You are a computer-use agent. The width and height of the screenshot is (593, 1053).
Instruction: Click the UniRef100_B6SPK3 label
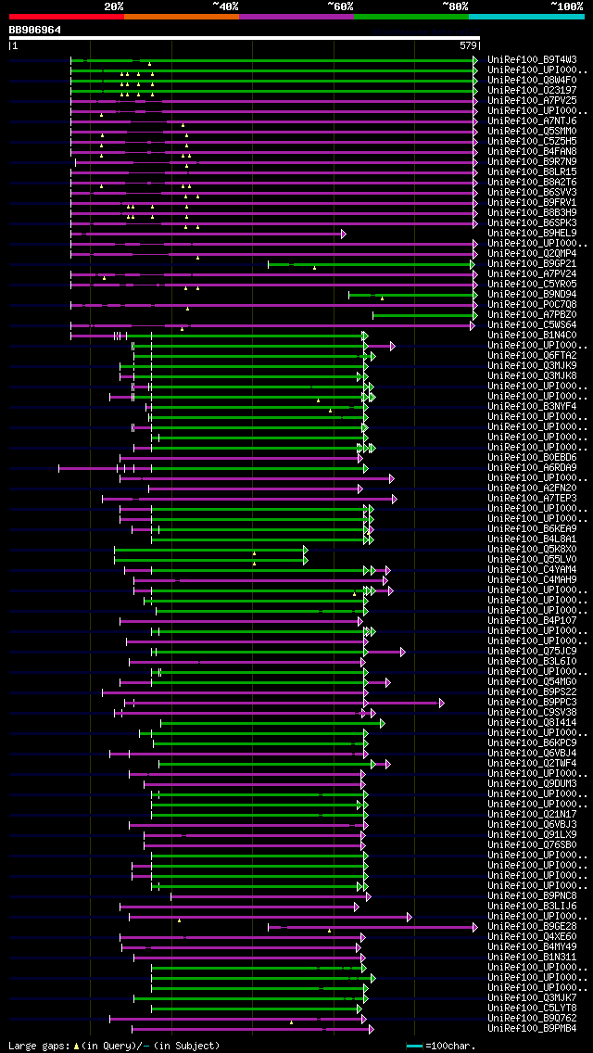pyautogui.click(x=533, y=223)
